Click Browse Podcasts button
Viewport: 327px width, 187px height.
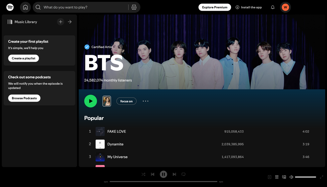[x=24, y=98]
